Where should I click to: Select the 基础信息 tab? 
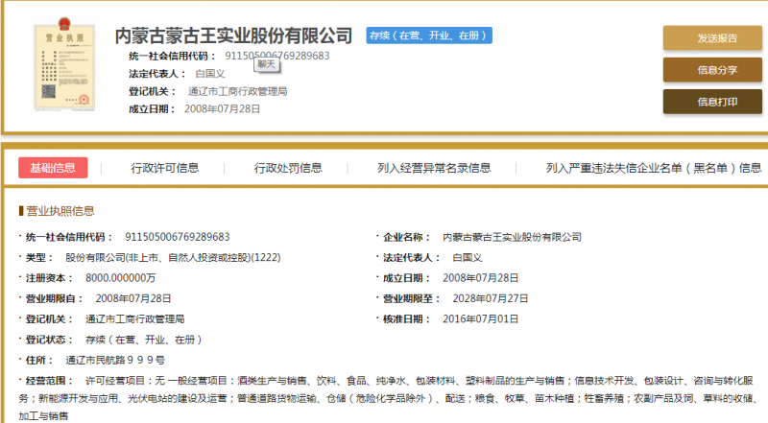pyautogui.click(x=53, y=168)
